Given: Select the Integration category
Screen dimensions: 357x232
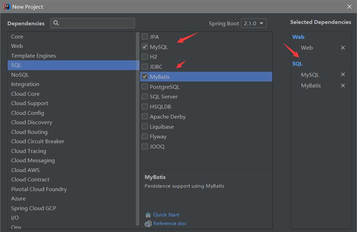Looking at the screenshot, I should 72,84.
